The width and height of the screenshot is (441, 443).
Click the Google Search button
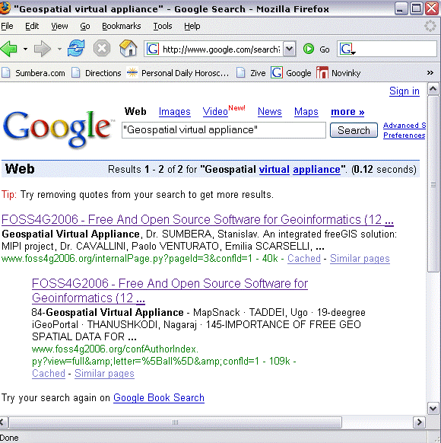(x=354, y=130)
